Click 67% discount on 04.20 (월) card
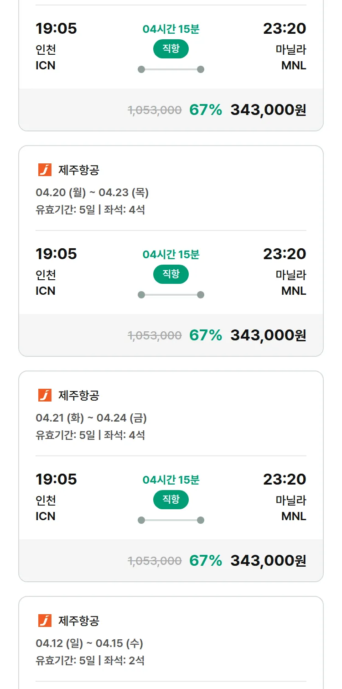The image size is (342, 689). [x=206, y=335]
